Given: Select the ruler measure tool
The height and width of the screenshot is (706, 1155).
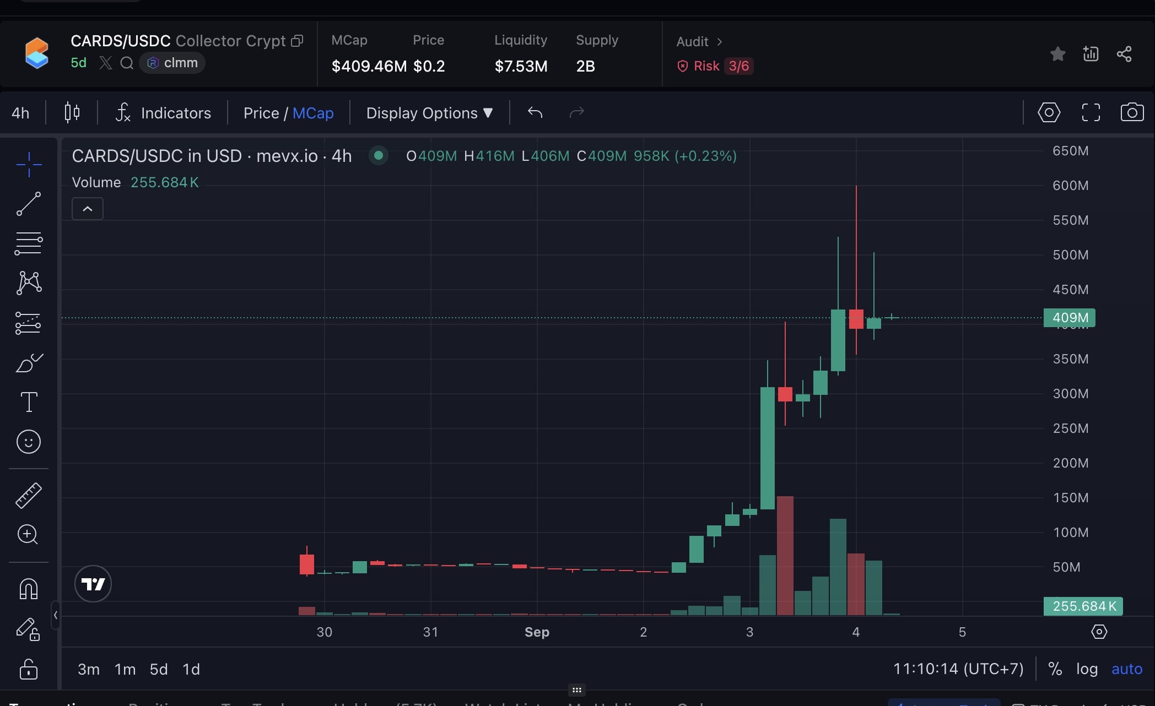Looking at the screenshot, I should [x=29, y=495].
